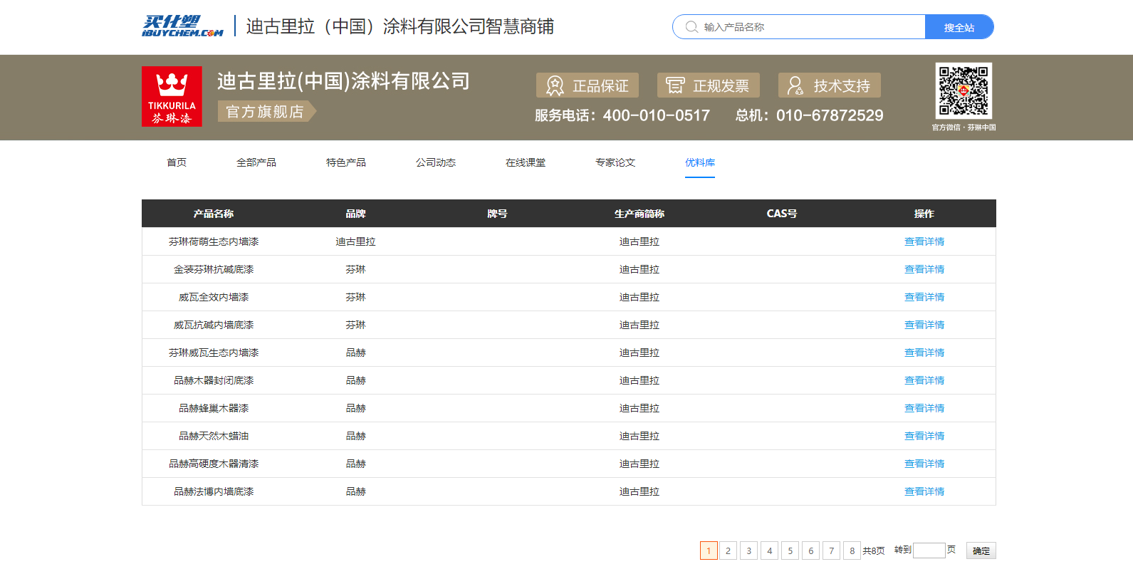
Task: Click the shop title 迪古里拉涂料有限公司智慧商铺
Action: point(400,26)
